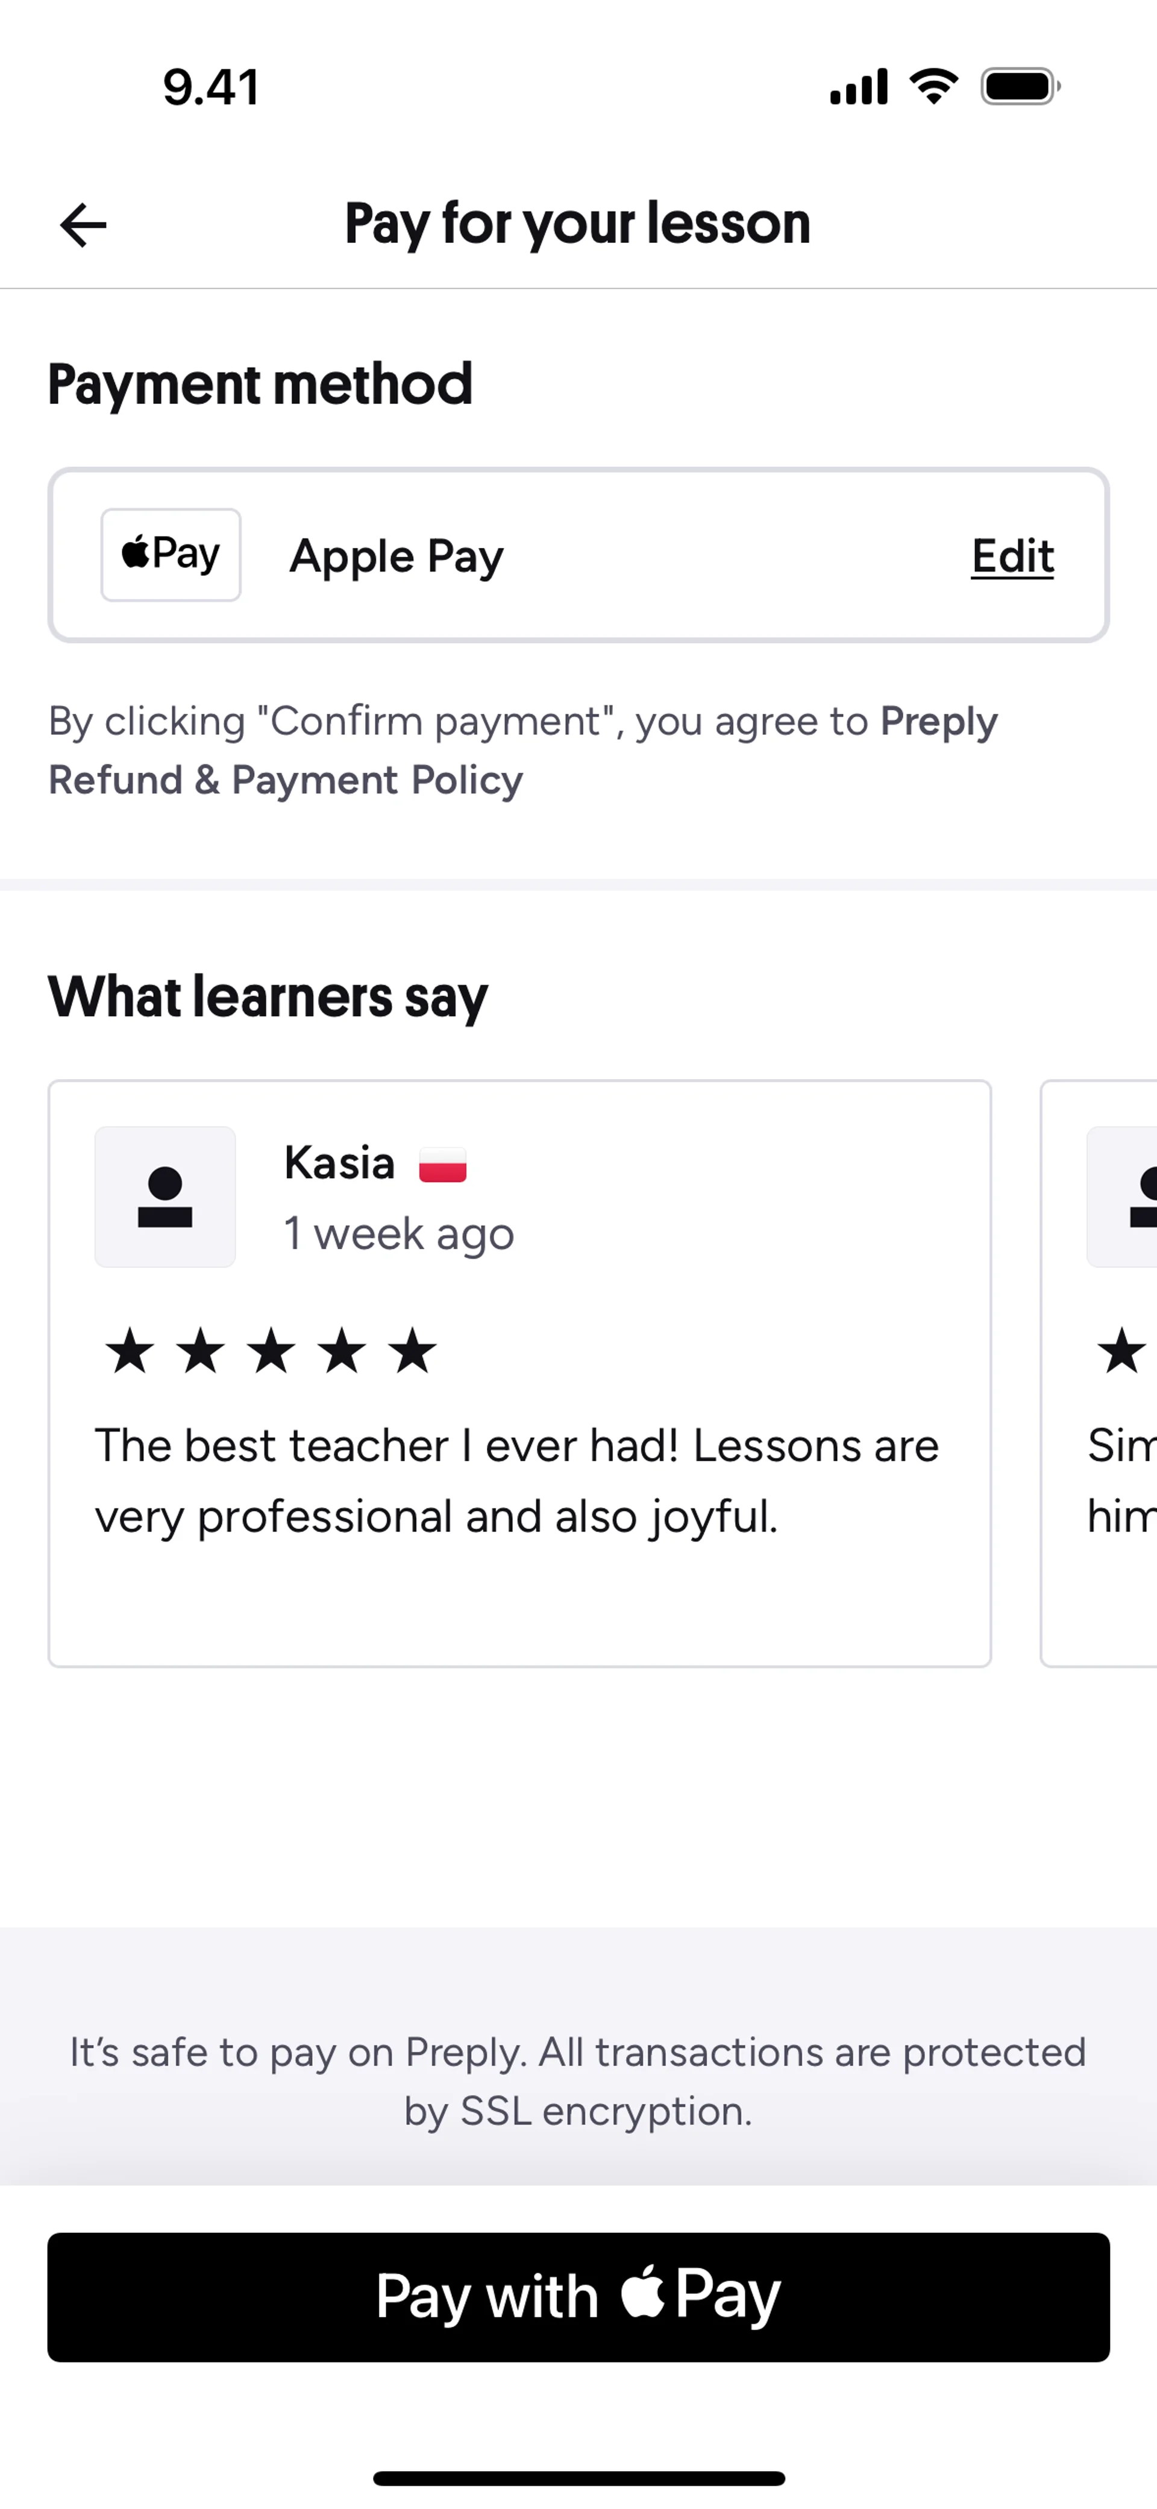
Task: Tap the back arrow icon
Action: coord(84,225)
